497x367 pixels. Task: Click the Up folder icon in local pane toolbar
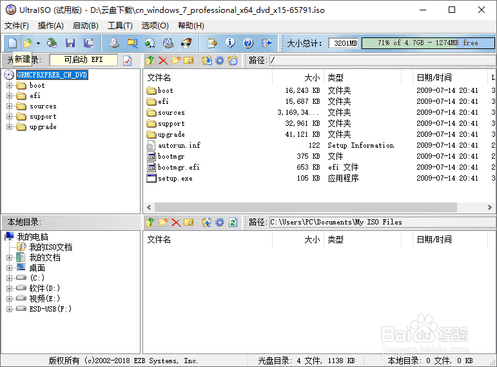point(150,223)
